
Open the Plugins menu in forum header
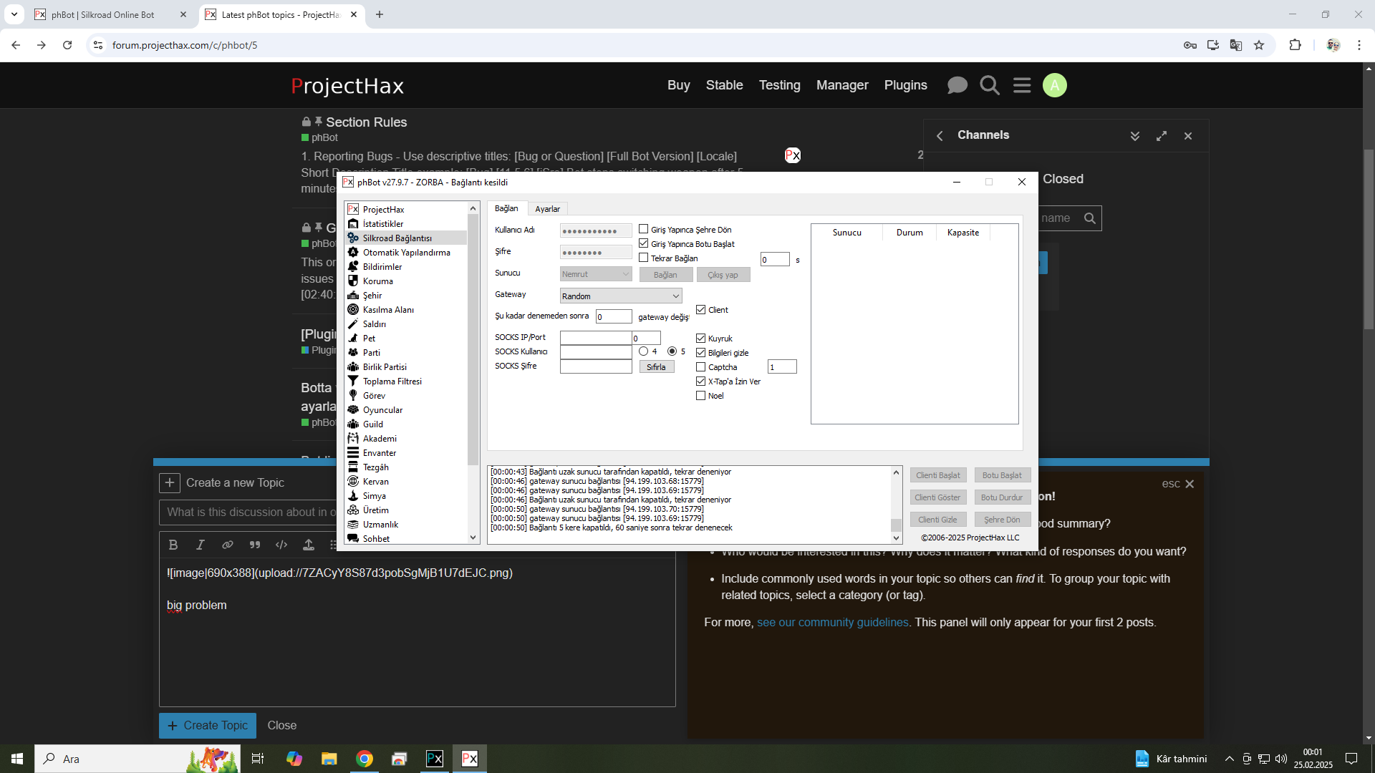pyautogui.click(x=905, y=85)
